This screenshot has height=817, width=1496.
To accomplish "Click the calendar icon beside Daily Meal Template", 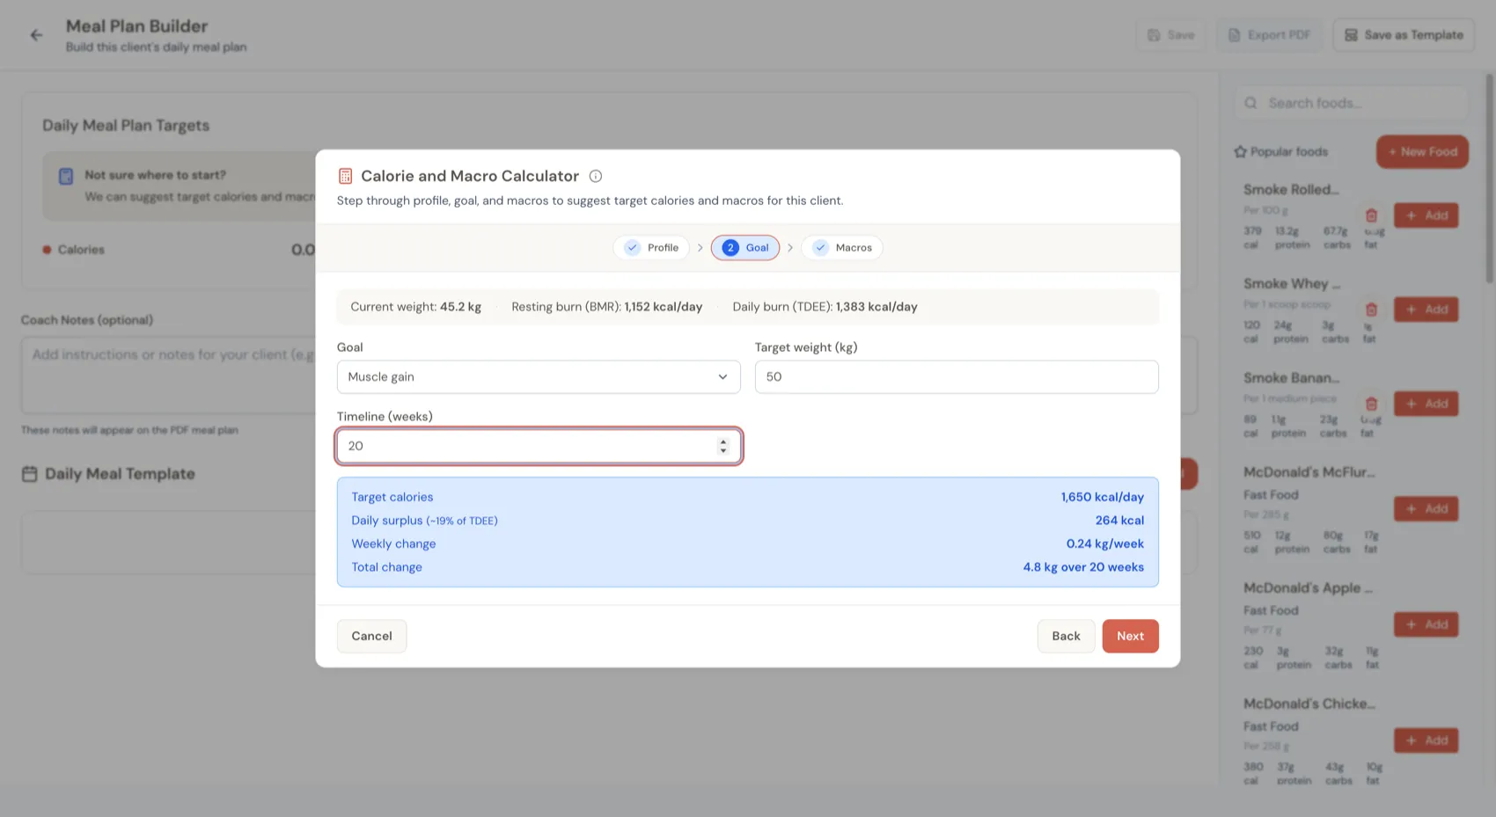I will coord(29,474).
